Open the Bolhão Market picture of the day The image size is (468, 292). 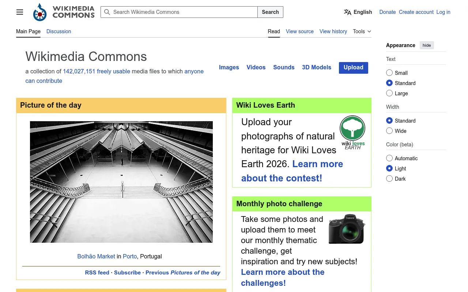click(121, 182)
